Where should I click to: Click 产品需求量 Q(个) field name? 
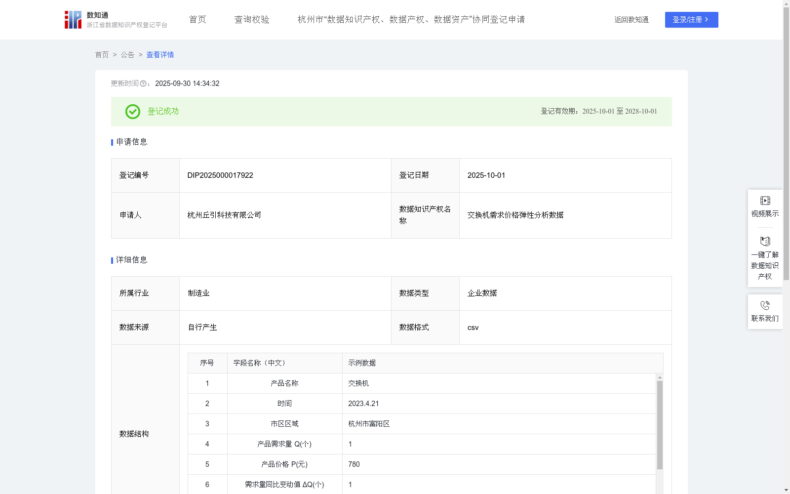[284, 444]
